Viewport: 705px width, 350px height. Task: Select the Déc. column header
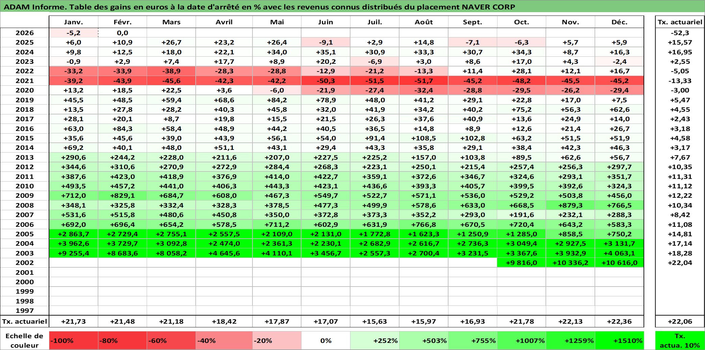tap(619, 22)
